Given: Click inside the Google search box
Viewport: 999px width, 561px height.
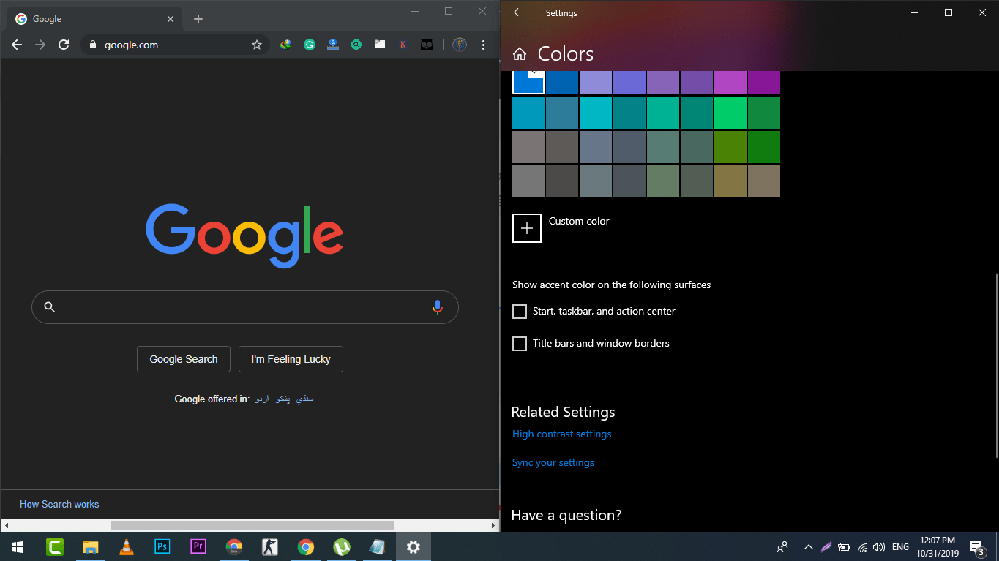Looking at the screenshot, I should (x=245, y=307).
